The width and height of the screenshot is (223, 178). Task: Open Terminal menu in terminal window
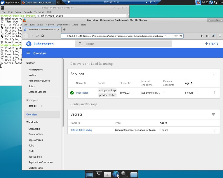click(39, 12)
